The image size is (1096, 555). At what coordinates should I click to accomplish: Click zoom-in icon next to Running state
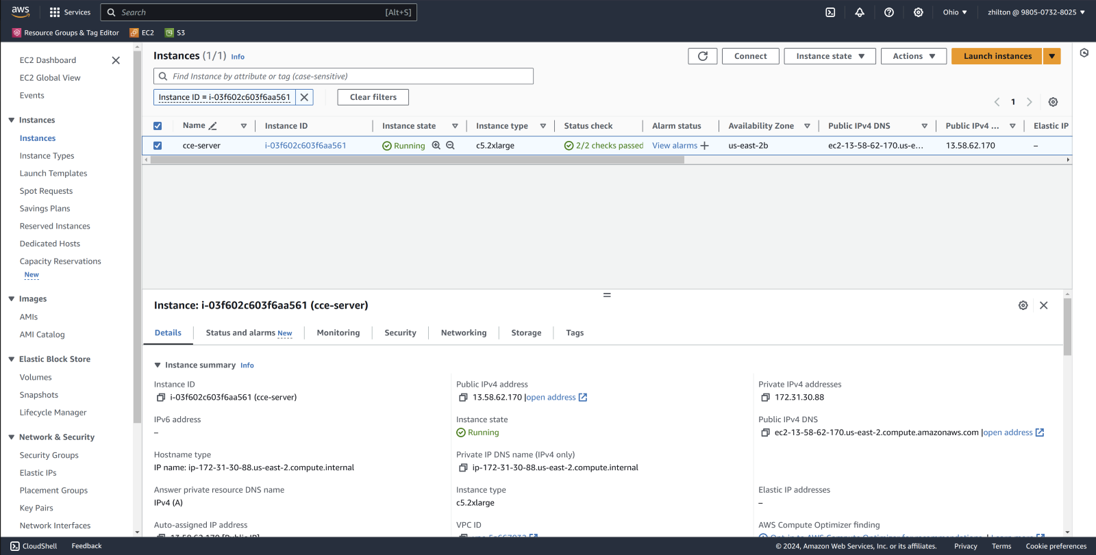[x=436, y=145]
